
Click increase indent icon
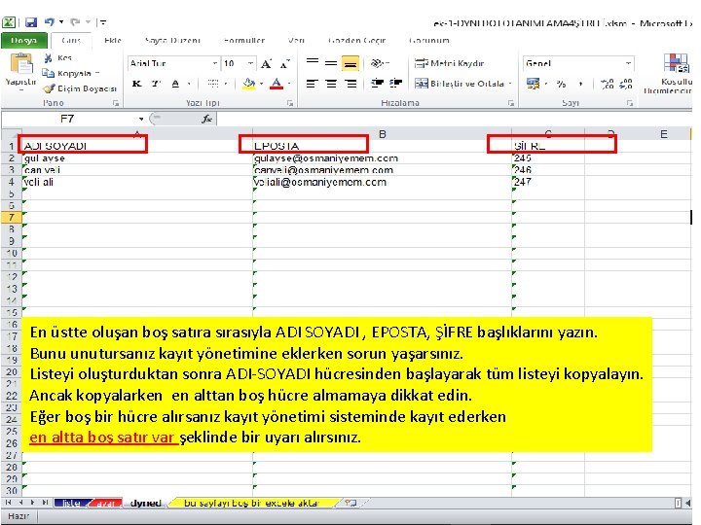click(395, 83)
